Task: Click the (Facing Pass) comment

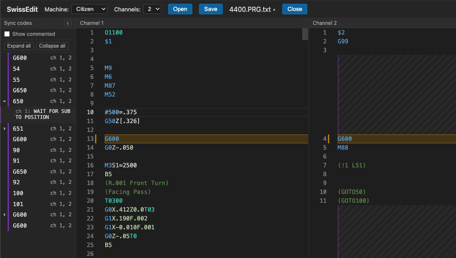Action: 128,192
